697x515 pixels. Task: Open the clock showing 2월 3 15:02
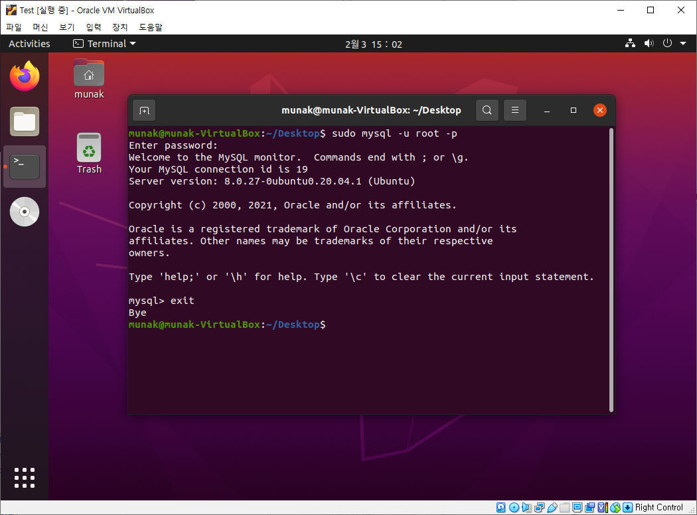tap(373, 44)
